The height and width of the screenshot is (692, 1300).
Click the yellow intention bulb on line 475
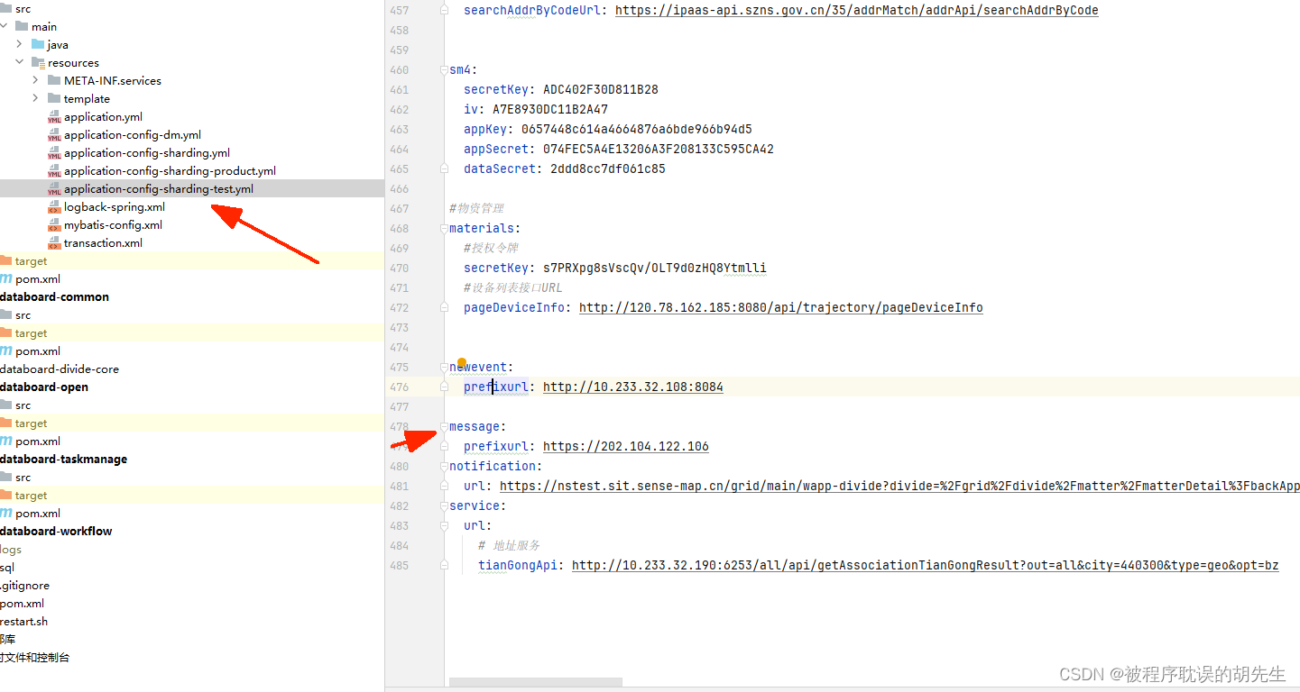pos(461,360)
